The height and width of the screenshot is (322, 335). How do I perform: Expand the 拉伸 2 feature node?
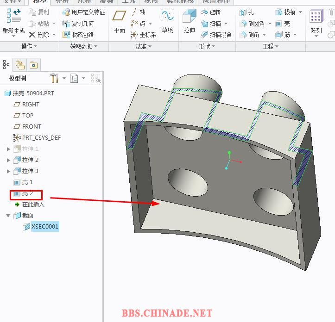coord(8,160)
